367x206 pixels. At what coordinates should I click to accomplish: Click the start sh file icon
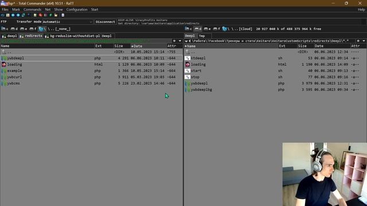click(x=188, y=71)
